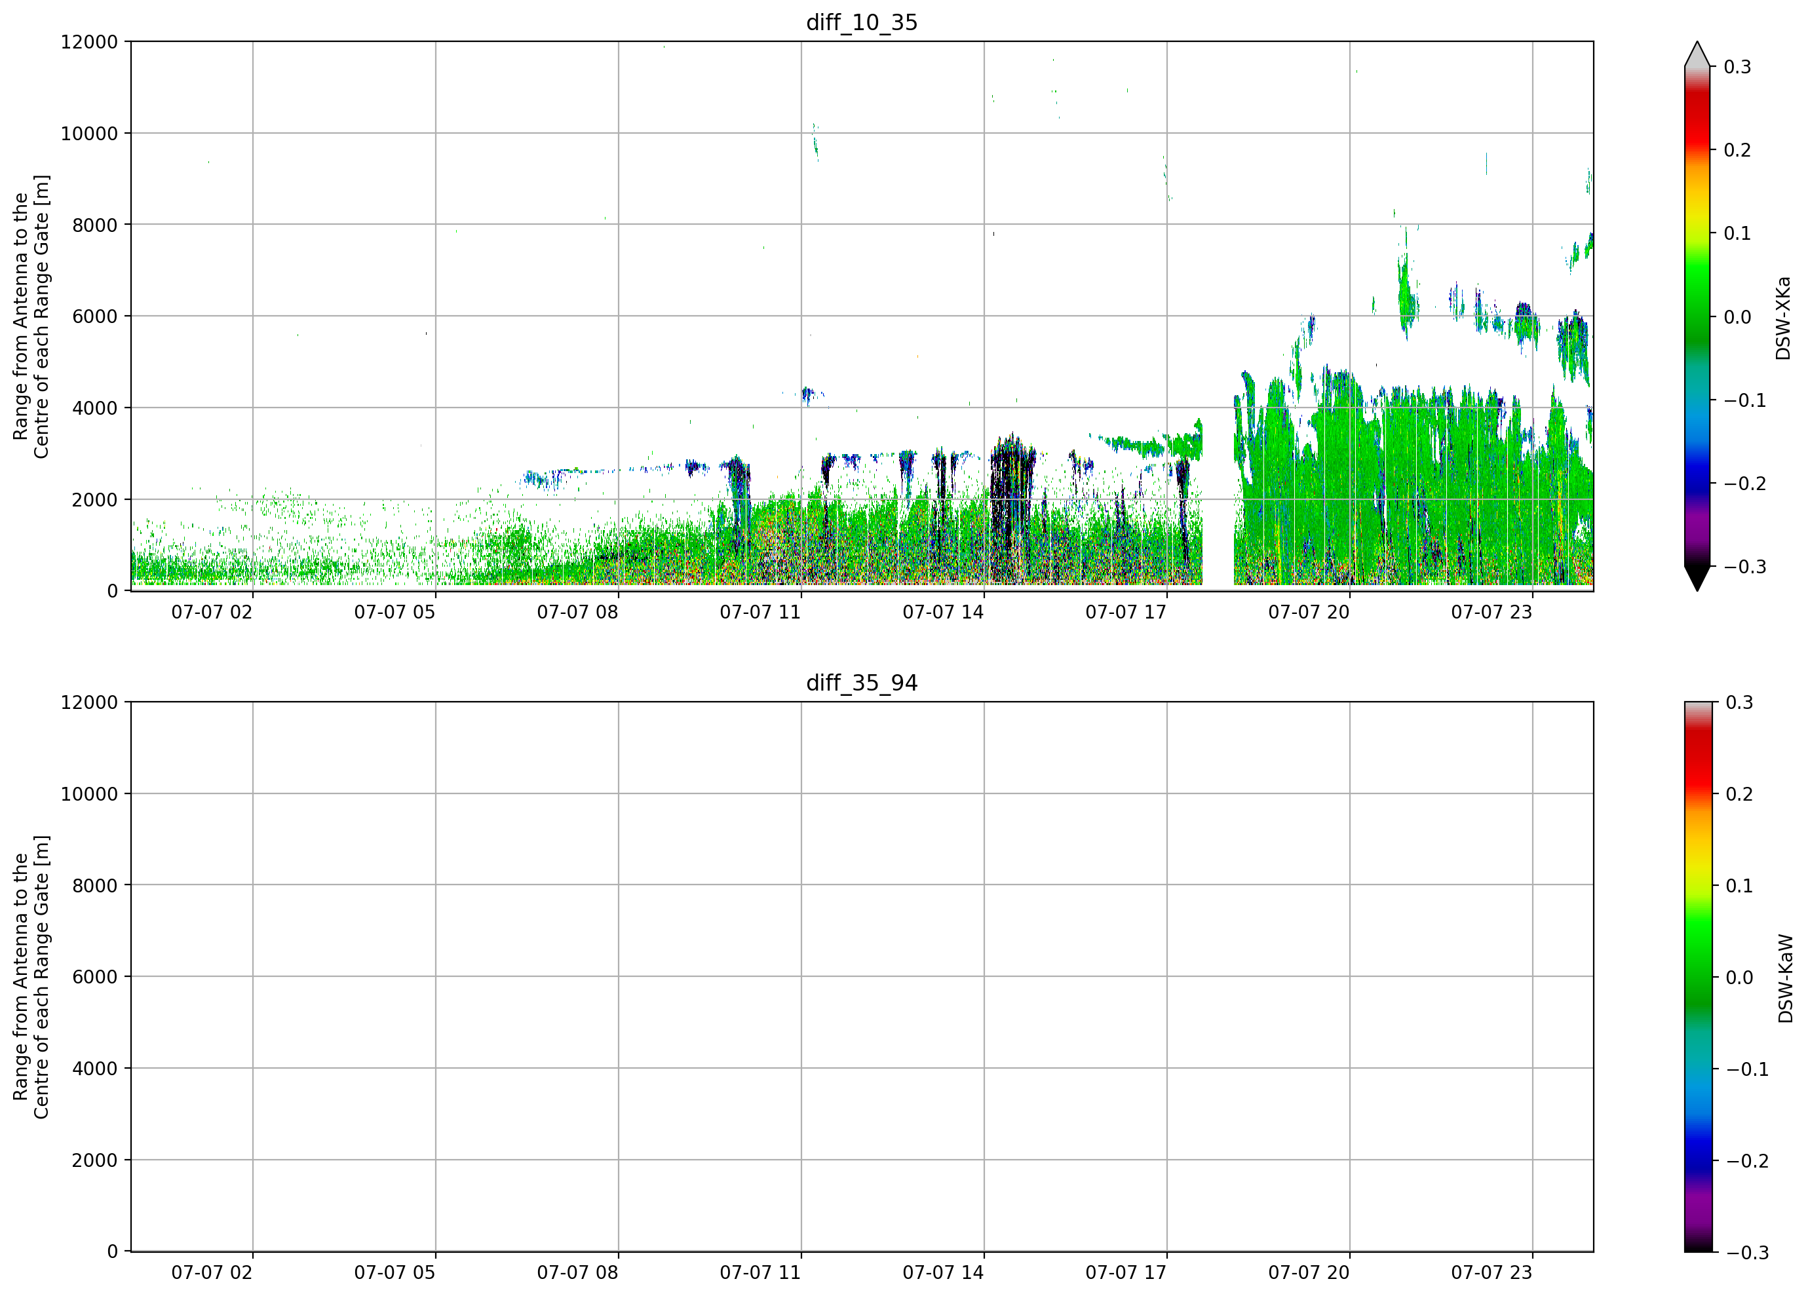
Task: Click the 0.2 tick on DSW-KaW colorbar
Action: coord(1739,794)
